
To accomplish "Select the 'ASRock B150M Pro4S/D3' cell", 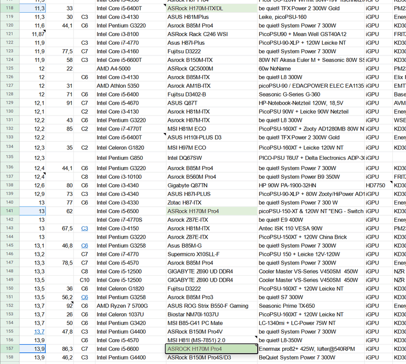I will tap(212, 357).
